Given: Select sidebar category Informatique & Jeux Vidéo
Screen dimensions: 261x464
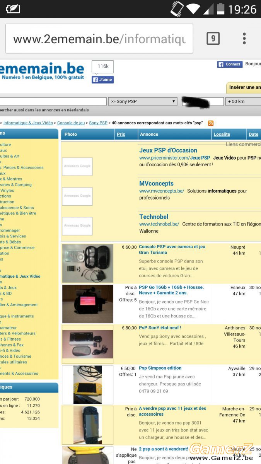Looking at the screenshot, I should coord(20,276).
